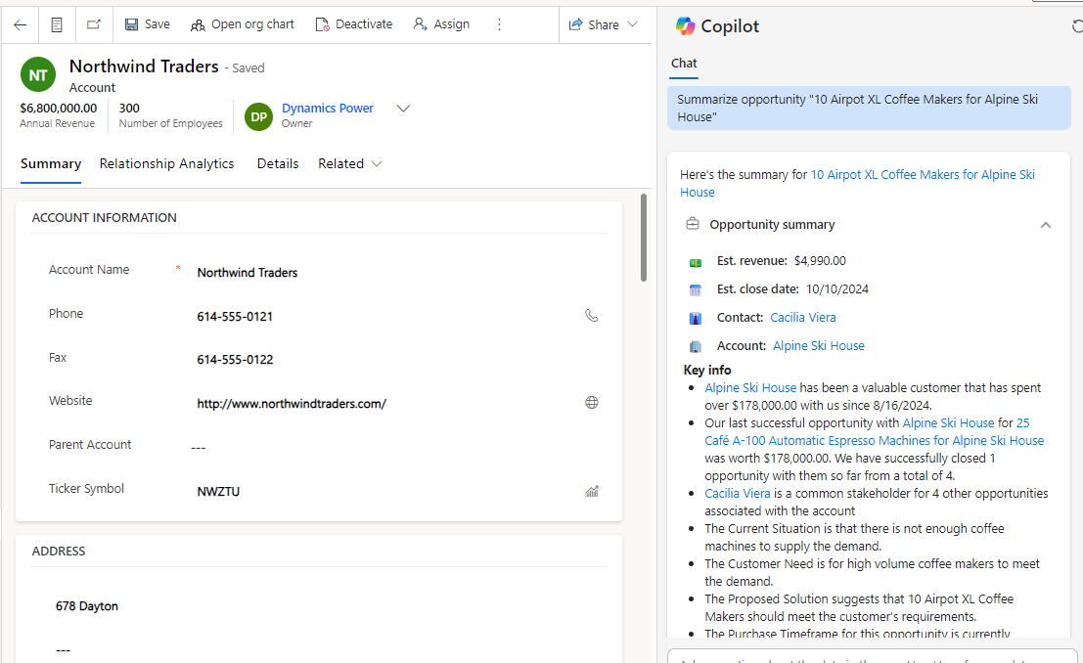Expand the header details chevron

point(403,109)
